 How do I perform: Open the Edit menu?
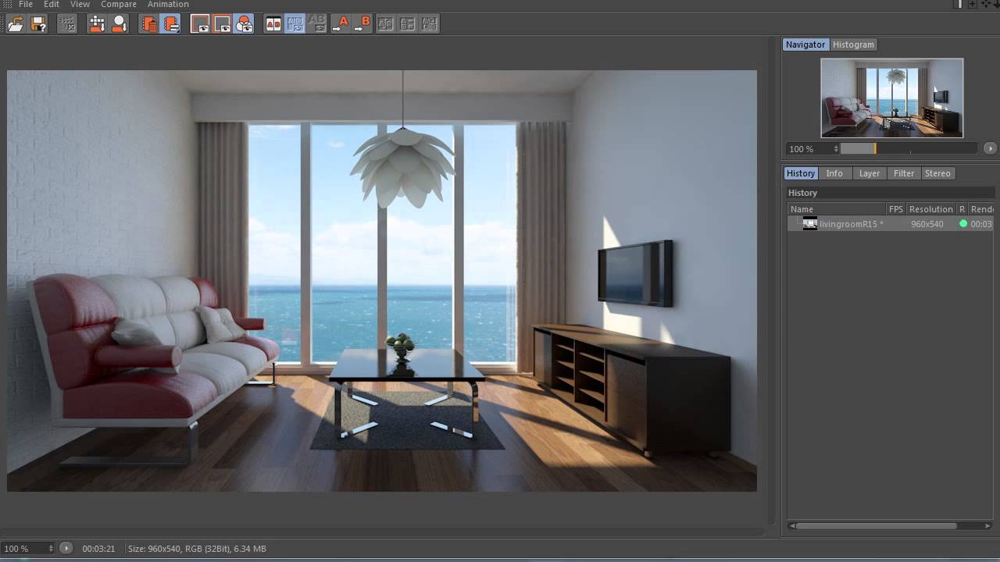coord(52,4)
